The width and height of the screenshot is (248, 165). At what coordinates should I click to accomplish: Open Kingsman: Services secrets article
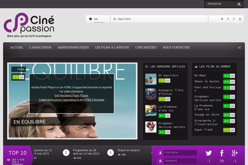172,125
